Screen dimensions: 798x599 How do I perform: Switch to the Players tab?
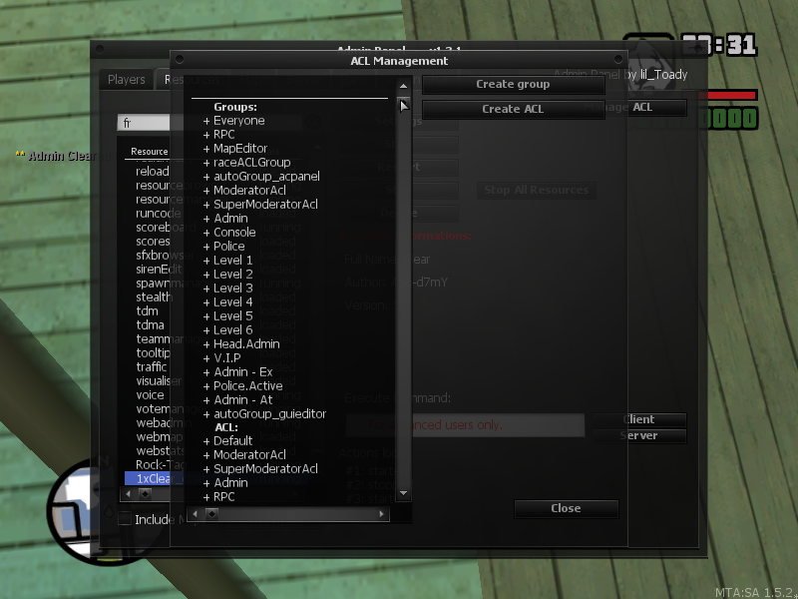(x=127, y=80)
